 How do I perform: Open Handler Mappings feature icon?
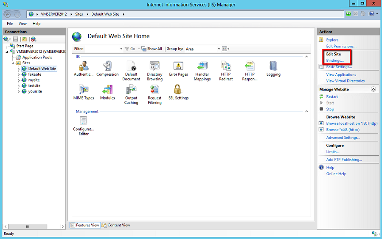pos(202,67)
